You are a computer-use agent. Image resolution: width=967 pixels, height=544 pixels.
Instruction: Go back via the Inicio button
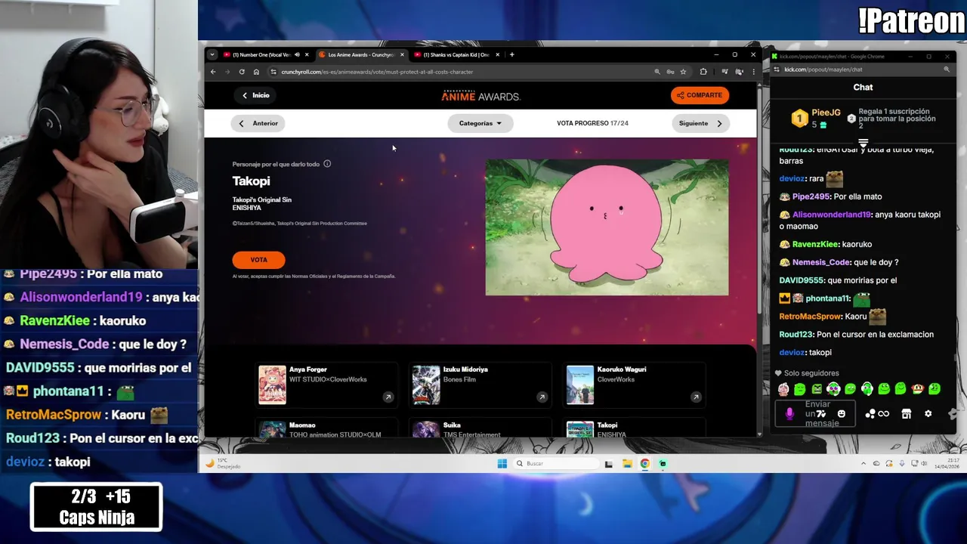(255, 95)
